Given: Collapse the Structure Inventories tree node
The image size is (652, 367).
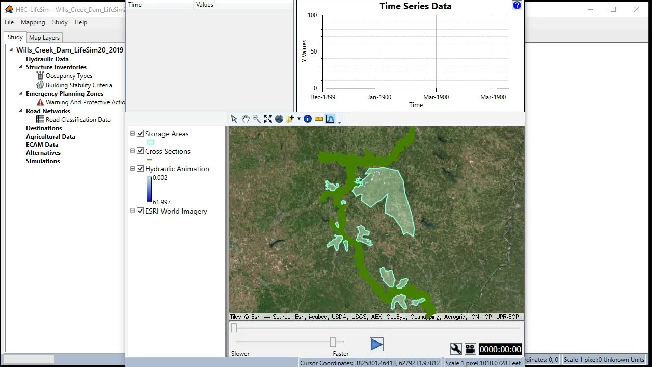Looking at the screenshot, I should [x=21, y=67].
